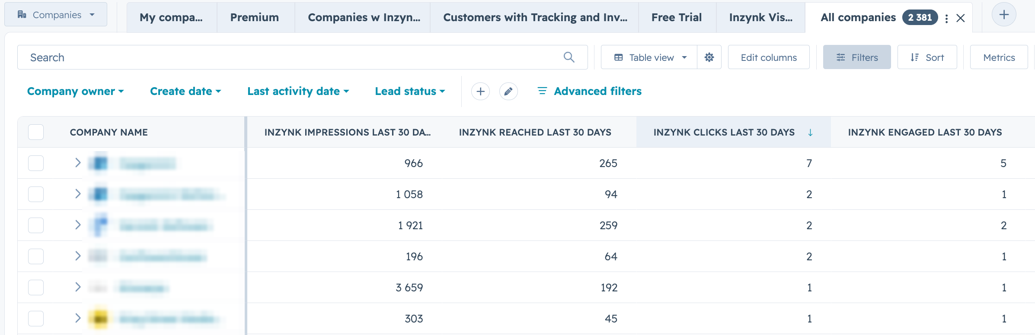
Task: Click the sort arrow in Inzynk Clicks column
Action: click(x=810, y=133)
